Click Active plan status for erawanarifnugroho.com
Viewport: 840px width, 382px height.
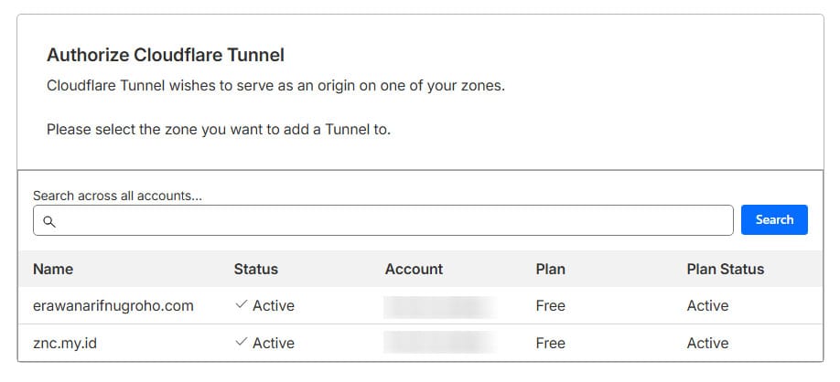pos(708,306)
